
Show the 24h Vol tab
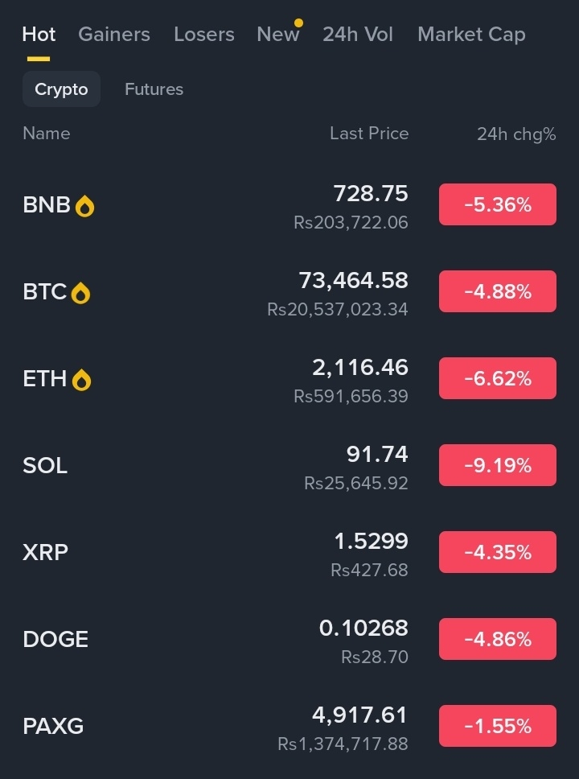(358, 35)
